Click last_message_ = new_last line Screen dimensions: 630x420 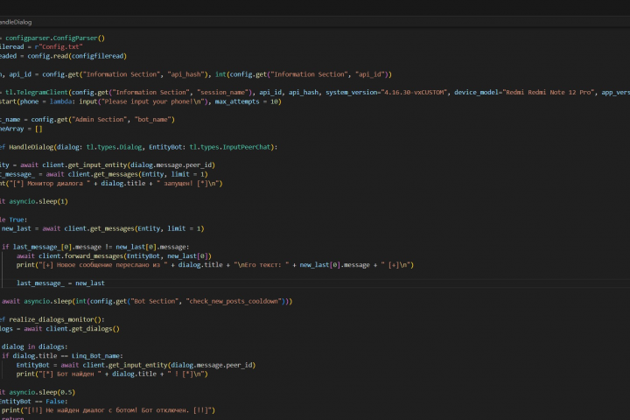coord(60,283)
